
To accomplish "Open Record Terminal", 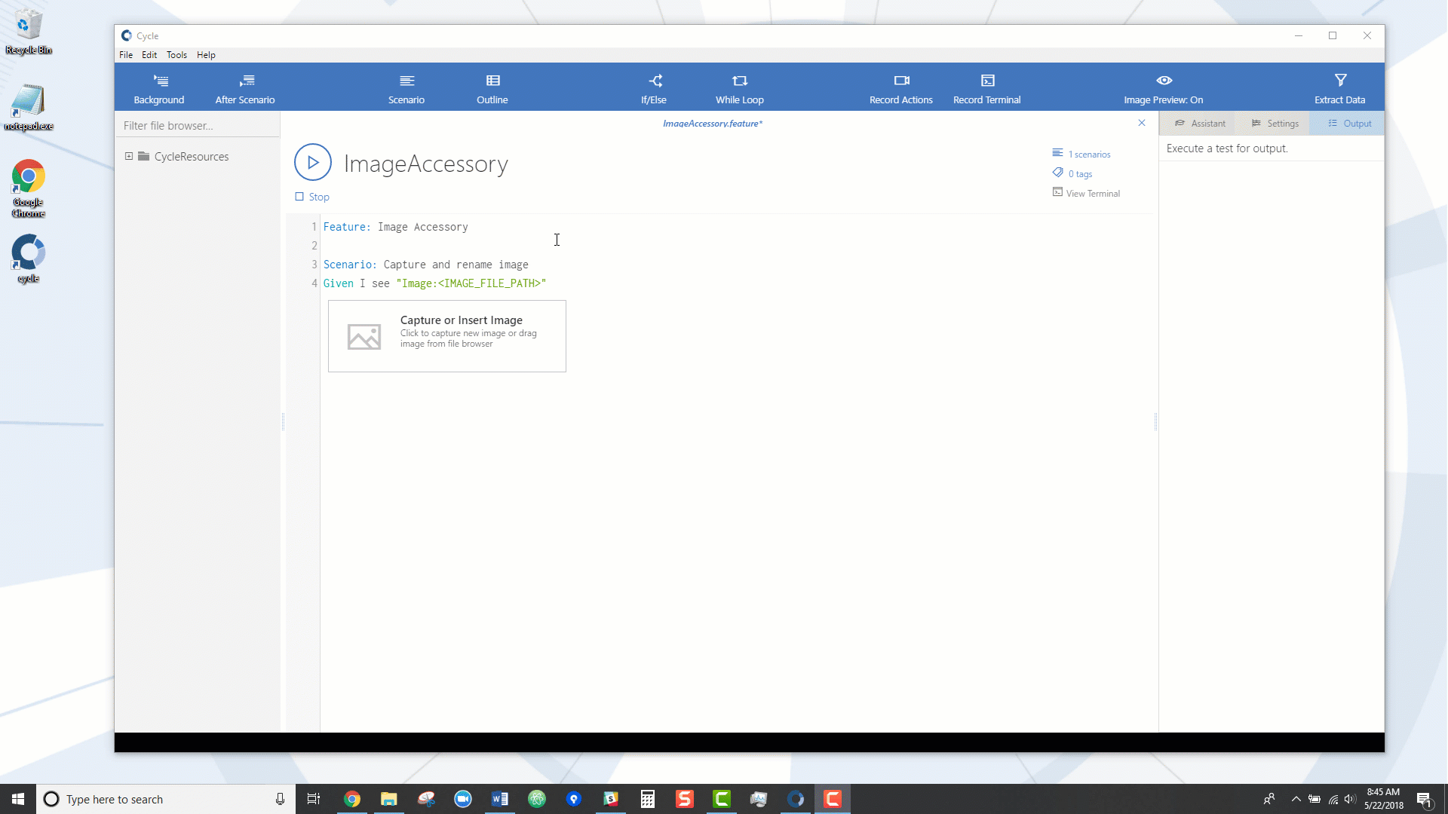I will pos(987,88).
